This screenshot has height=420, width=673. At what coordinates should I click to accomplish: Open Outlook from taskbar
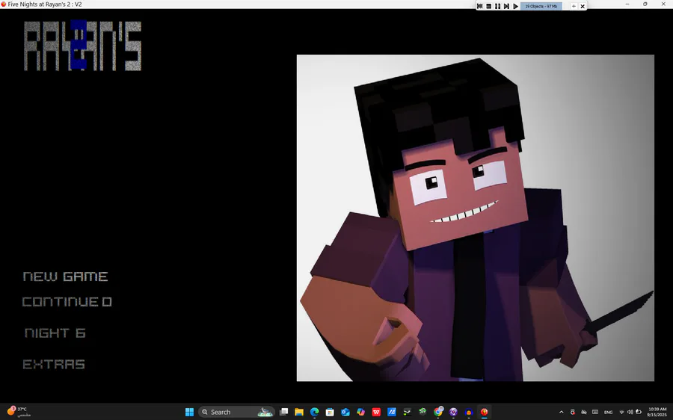[345, 412]
